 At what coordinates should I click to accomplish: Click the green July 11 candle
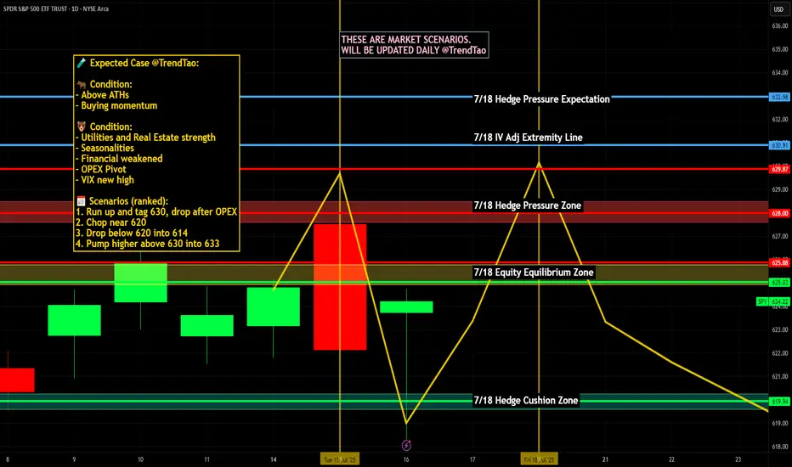pos(206,326)
